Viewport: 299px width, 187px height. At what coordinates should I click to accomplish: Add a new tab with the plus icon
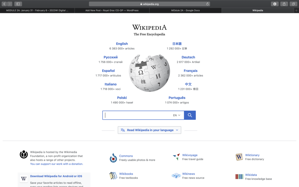[x=296, y=10]
